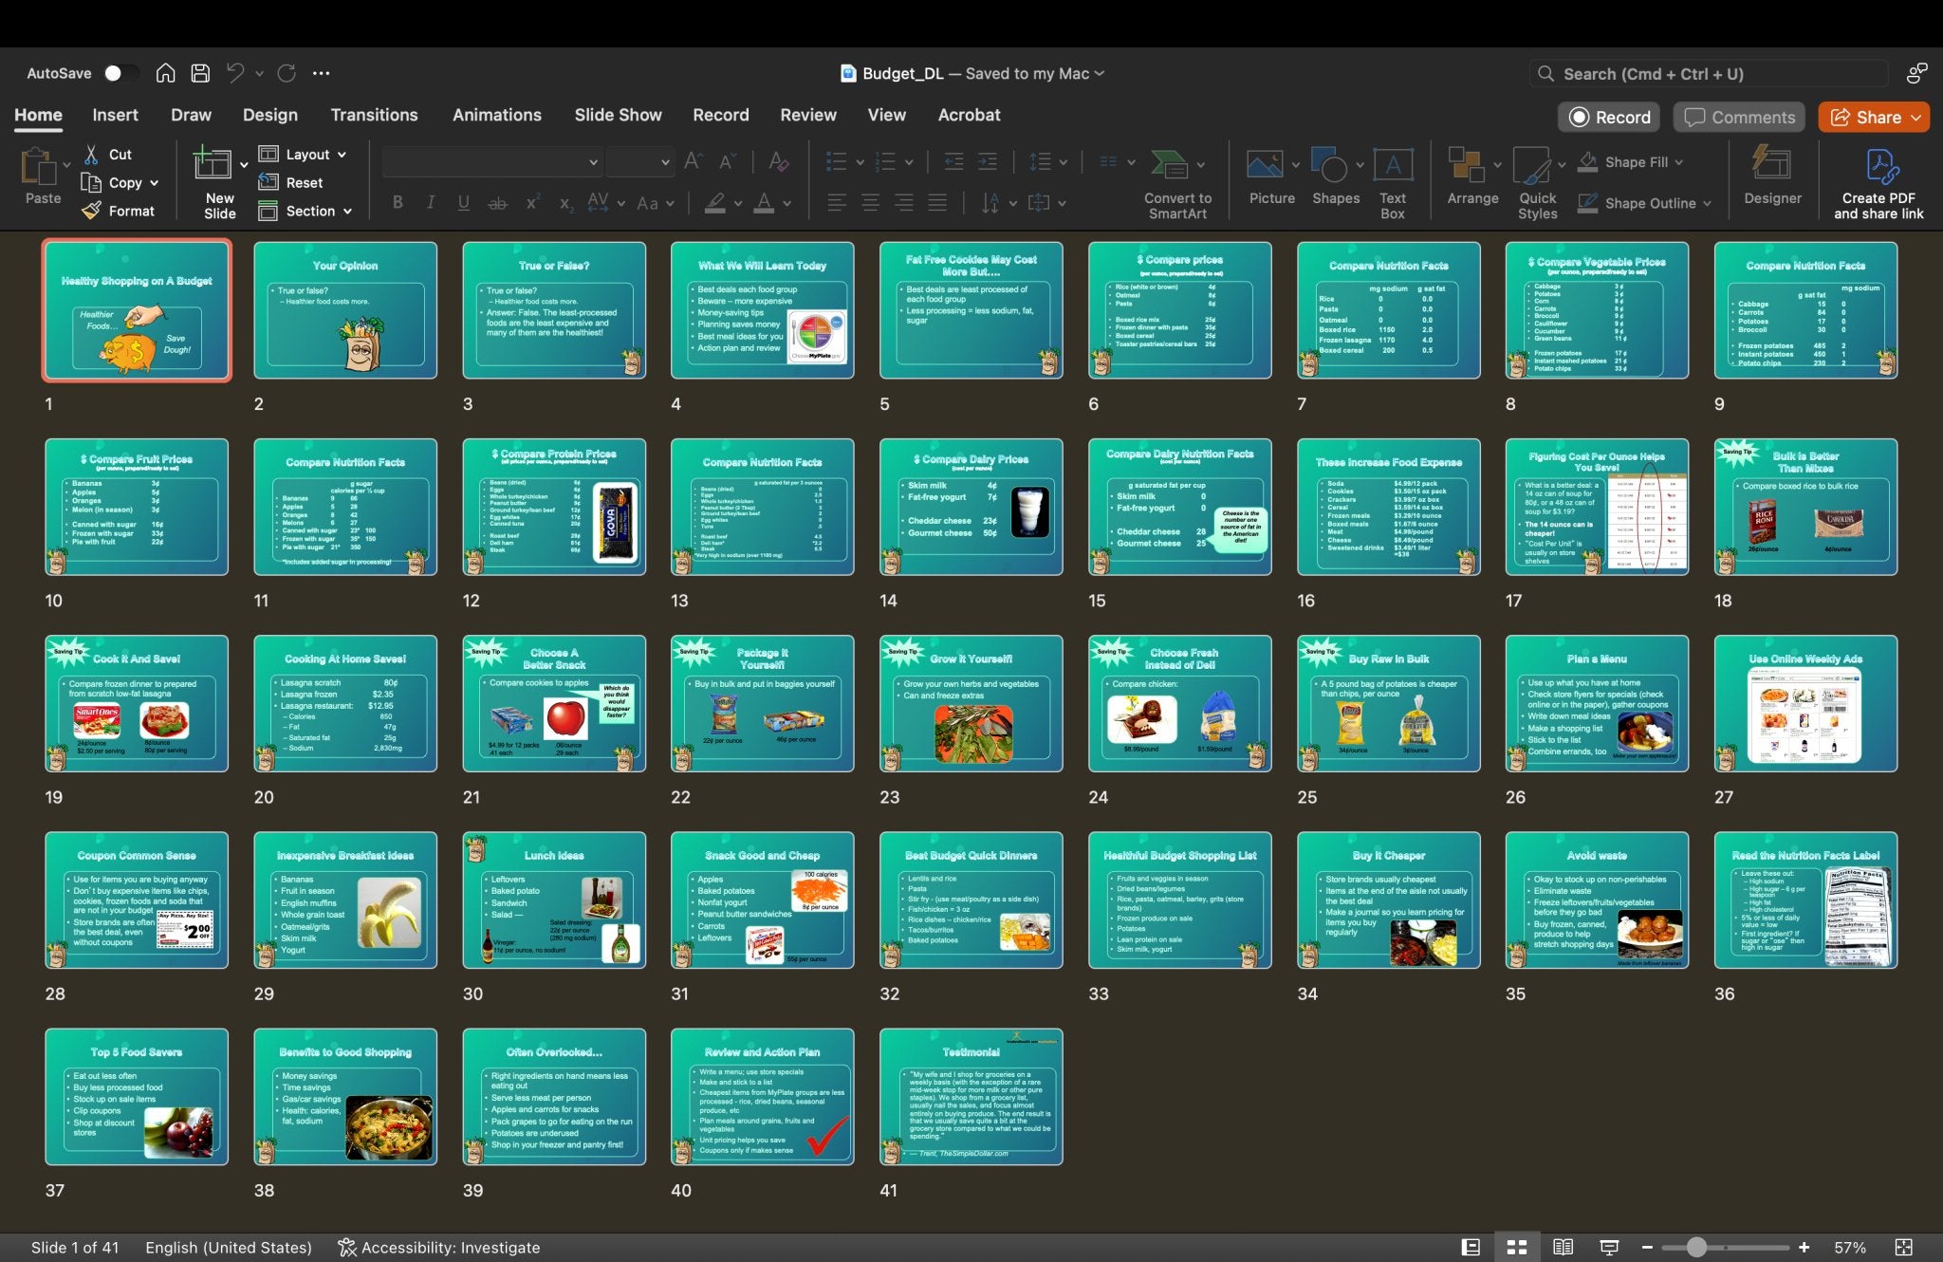Toggle Bold formatting
The height and width of the screenshot is (1262, 1943).
tap(398, 202)
